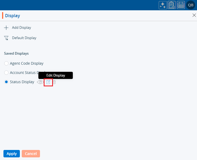Click the Status Display radio button
This screenshot has height=160, width=197.
pyautogui.click(x=6, y=82)
